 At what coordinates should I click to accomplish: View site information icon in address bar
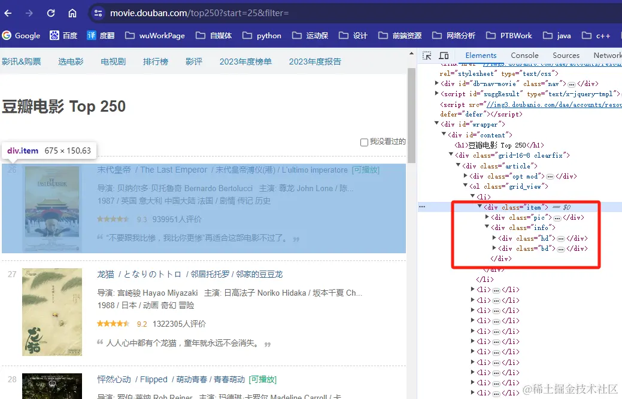(x=98, y=13)
